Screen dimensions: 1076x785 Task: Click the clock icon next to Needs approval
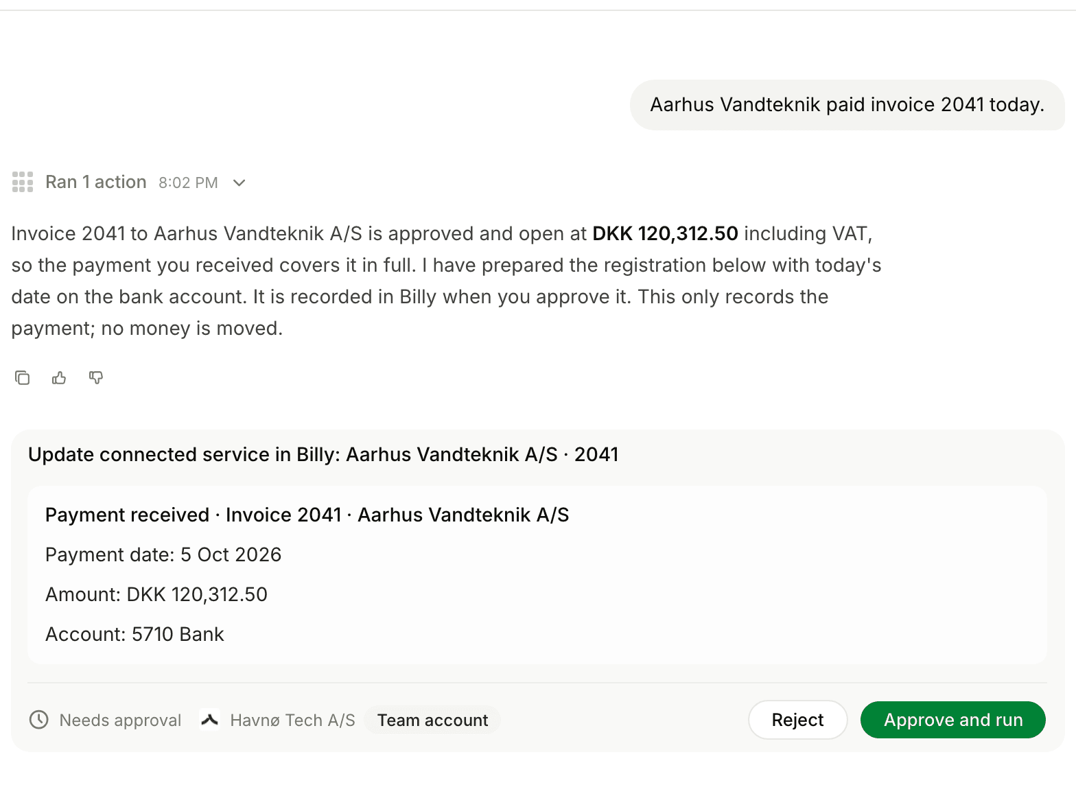[39, 720]
